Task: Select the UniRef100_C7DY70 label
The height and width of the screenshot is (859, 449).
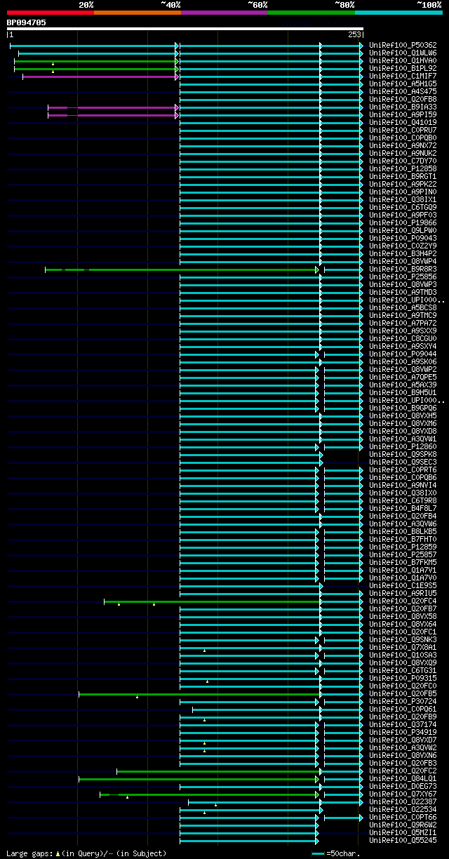Action: point(403,161)
